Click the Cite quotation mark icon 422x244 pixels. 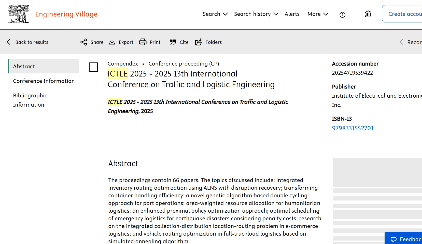[x=173, y=42]
